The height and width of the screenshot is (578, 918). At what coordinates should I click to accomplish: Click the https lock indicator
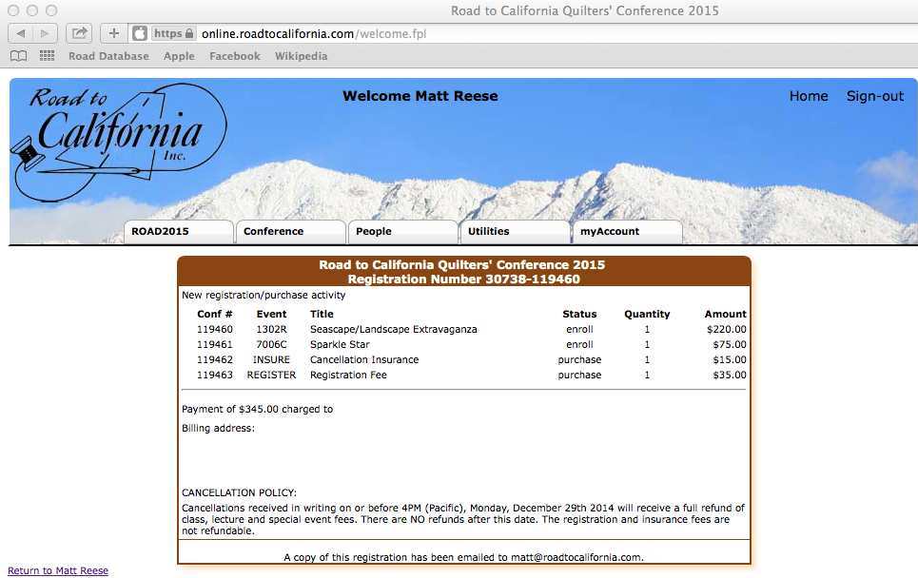coord(173,33)
